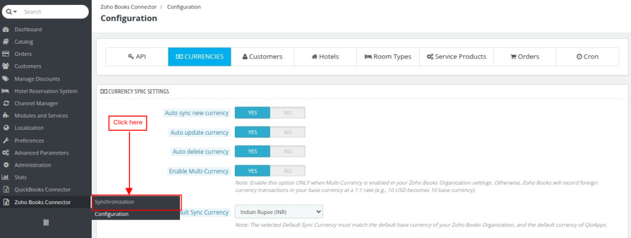Open the Indian Rupee (INR) currency dropdown
The width and height of the screenshot is (631, 238).
point(279,212)
